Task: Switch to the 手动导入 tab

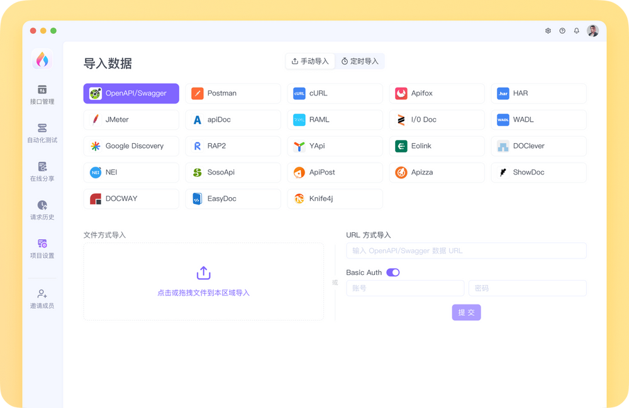Action: 311,61
